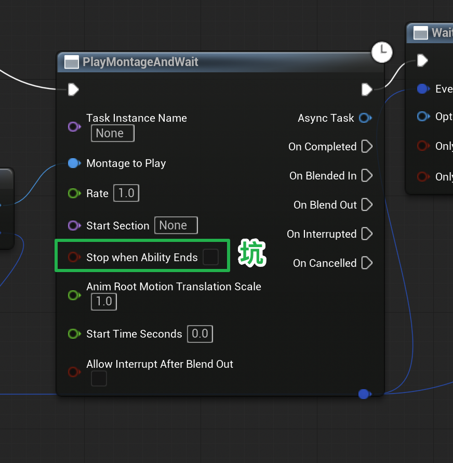This screenshot has height=463, width=453.
Task: Click the Anim Root Motion Translation Scale field
Action: click(x=104, y=302)
